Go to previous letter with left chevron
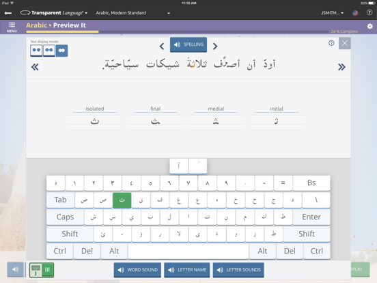 coord(162,46)
